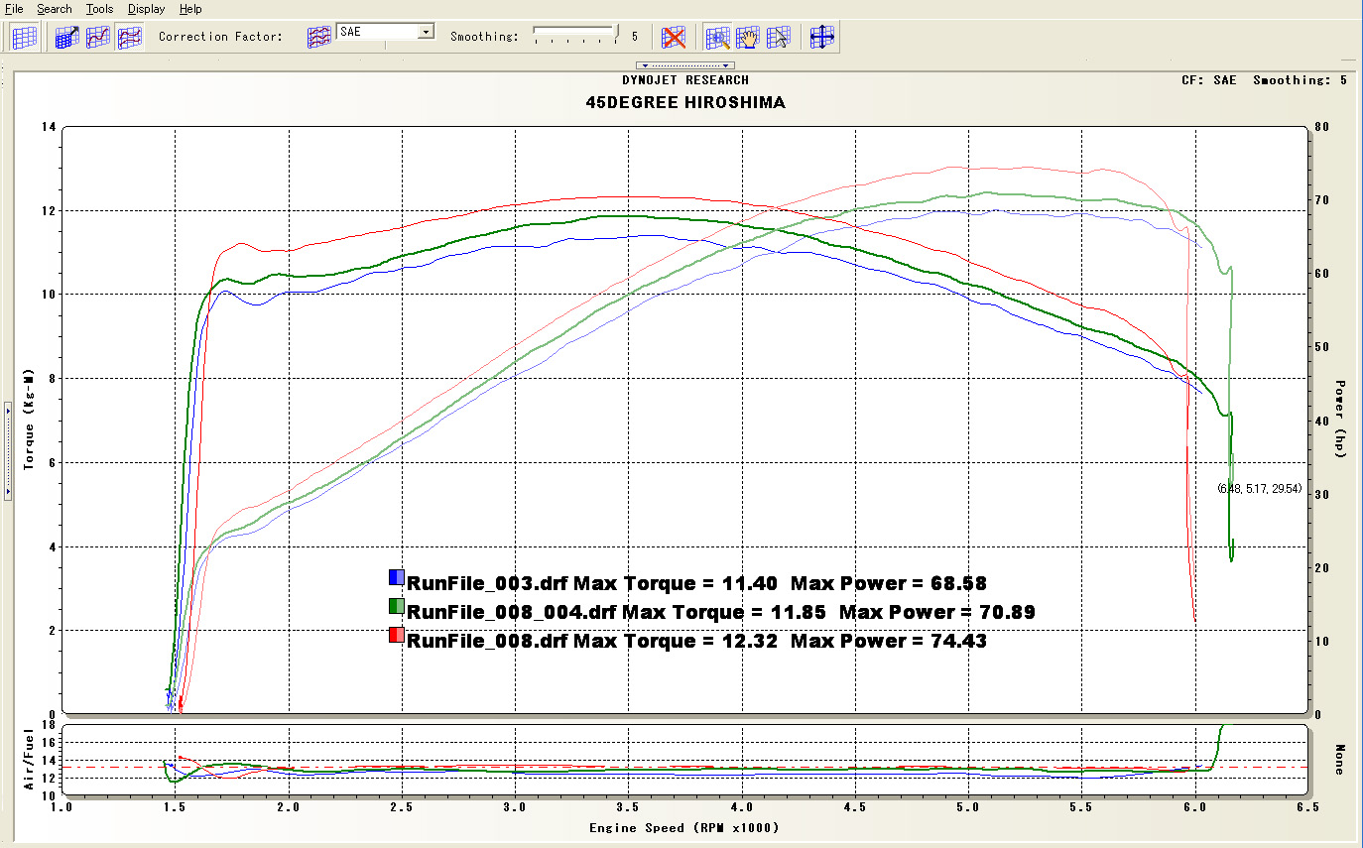1363x848 pixels.
Task: Click green swatch for RunFile_008_004.drf
Action: pos(396,607)
